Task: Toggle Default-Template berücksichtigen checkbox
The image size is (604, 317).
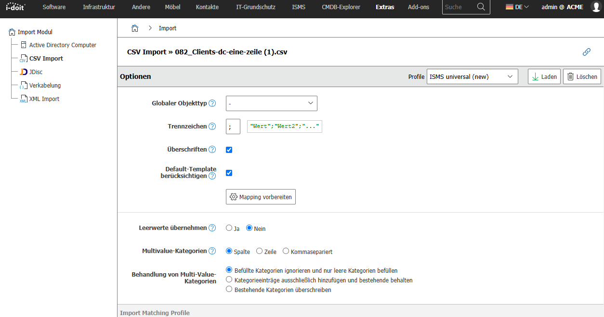Action: pyautogui.click(x=229, y=173)
